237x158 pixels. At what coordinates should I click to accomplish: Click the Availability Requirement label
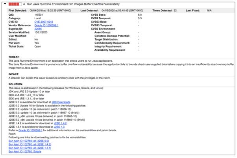[x=110, y=50]
